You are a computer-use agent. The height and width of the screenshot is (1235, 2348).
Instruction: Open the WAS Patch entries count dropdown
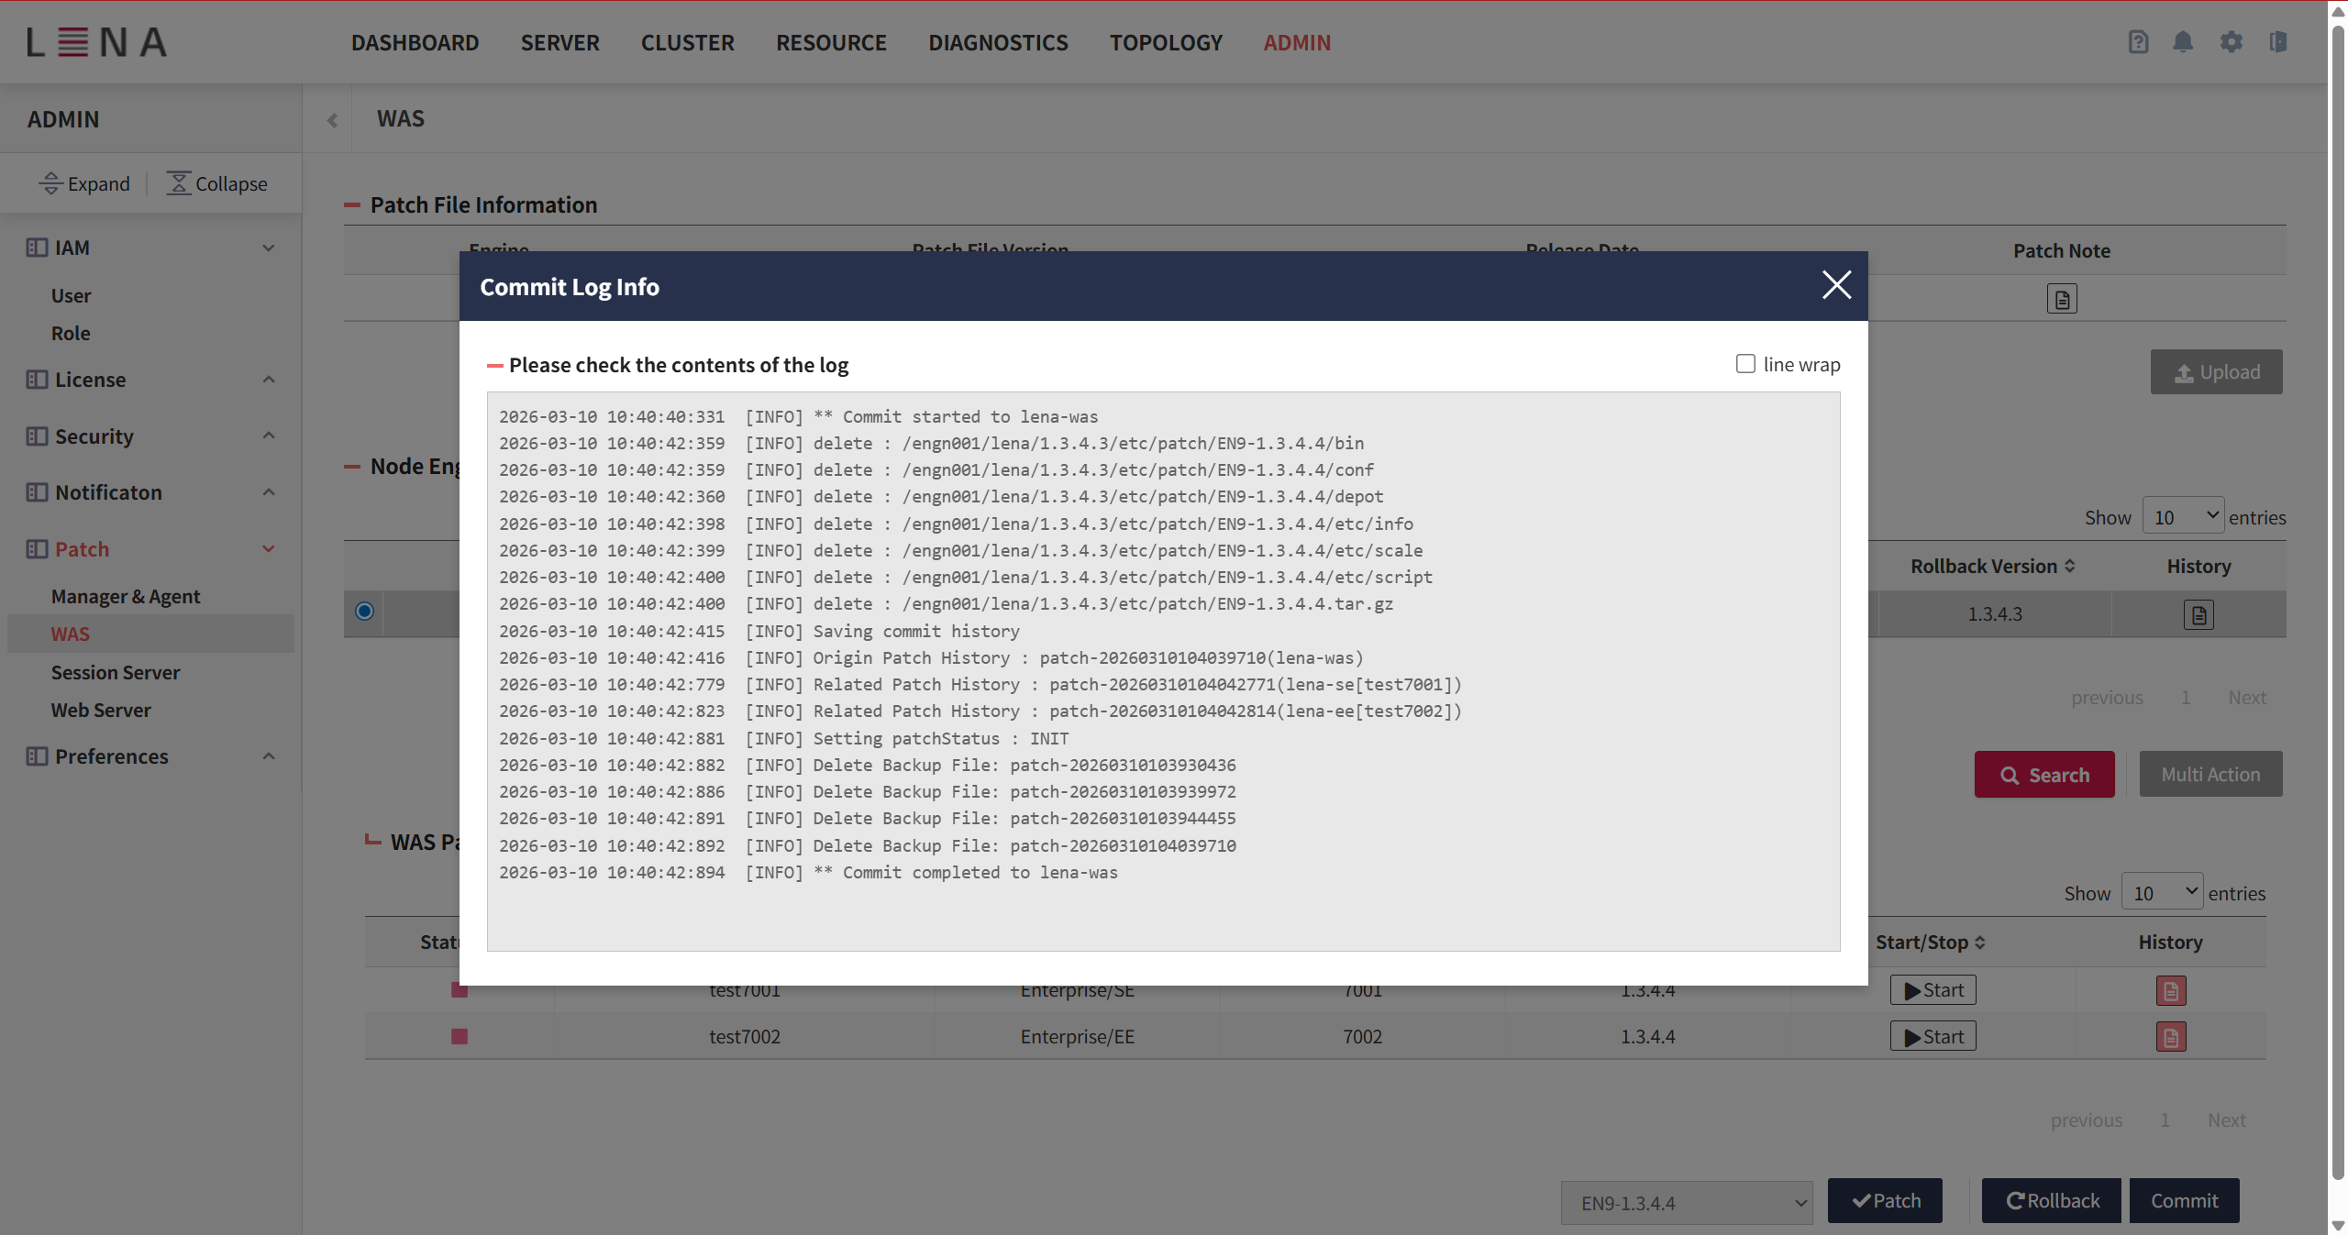pyautogui.click(x=2162, y=892)
